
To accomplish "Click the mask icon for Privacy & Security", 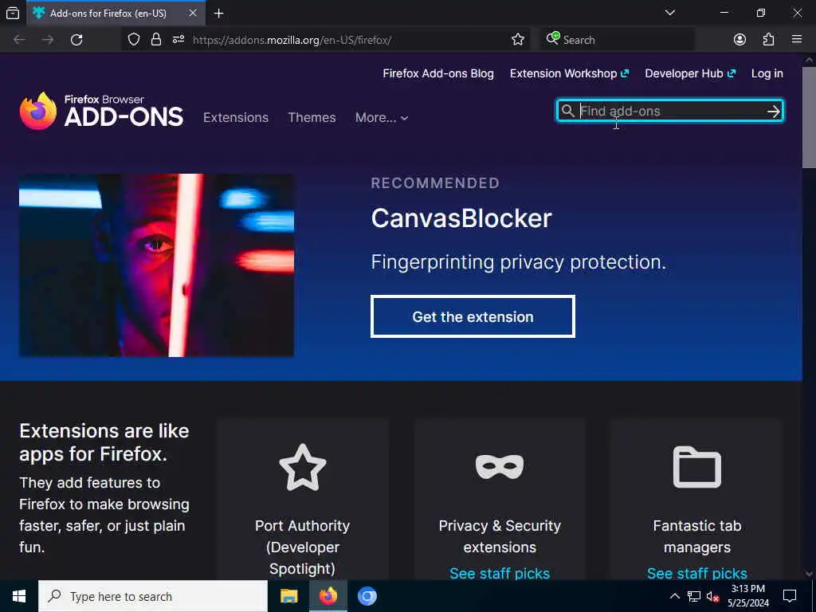I will point(500,466).
